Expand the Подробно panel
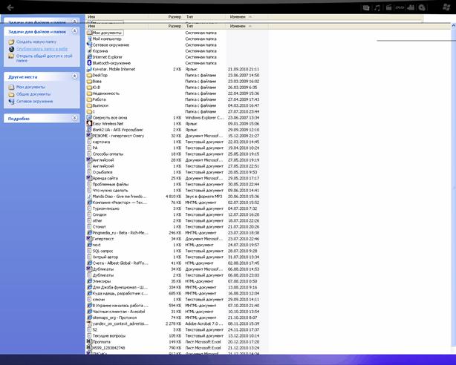The height and width of the screenshot is (365, 456). [75, 118]
